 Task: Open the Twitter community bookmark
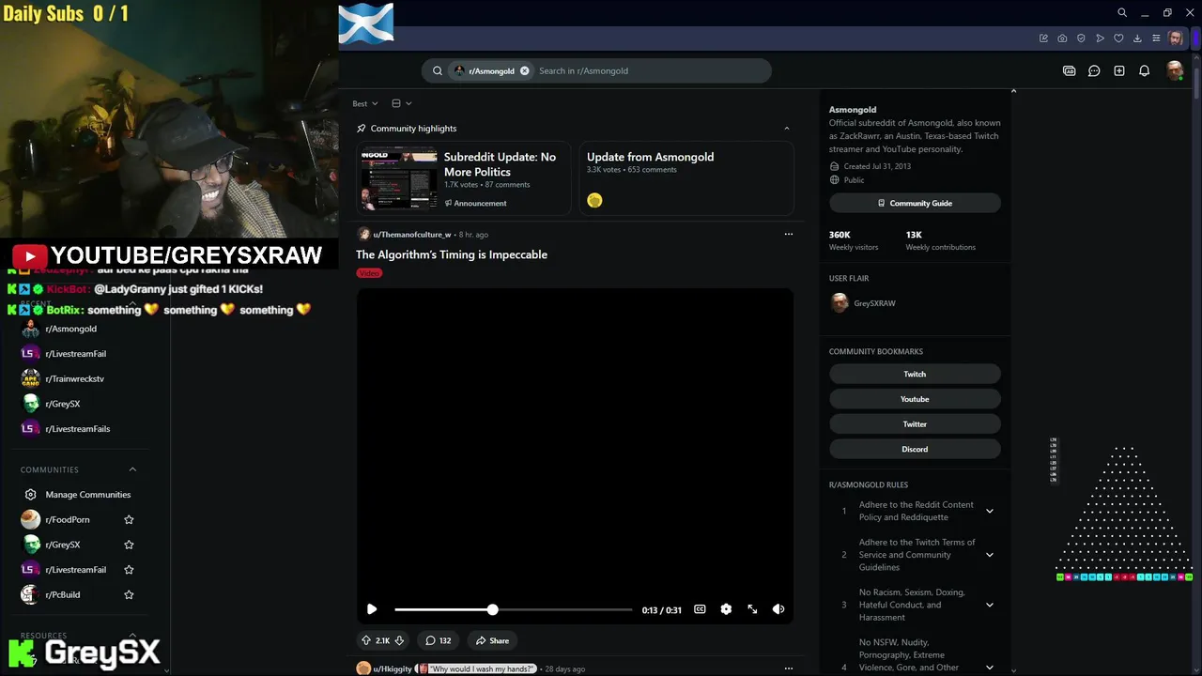[915, 424]
